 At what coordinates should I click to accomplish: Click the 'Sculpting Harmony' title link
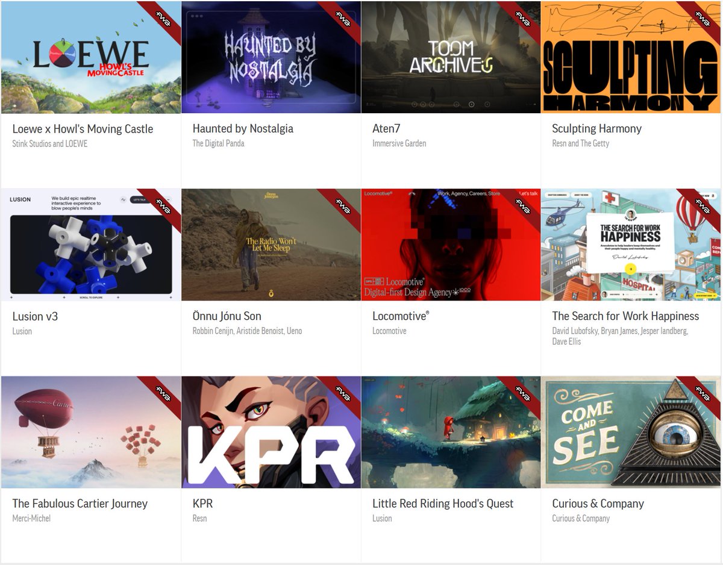(596, 129)
